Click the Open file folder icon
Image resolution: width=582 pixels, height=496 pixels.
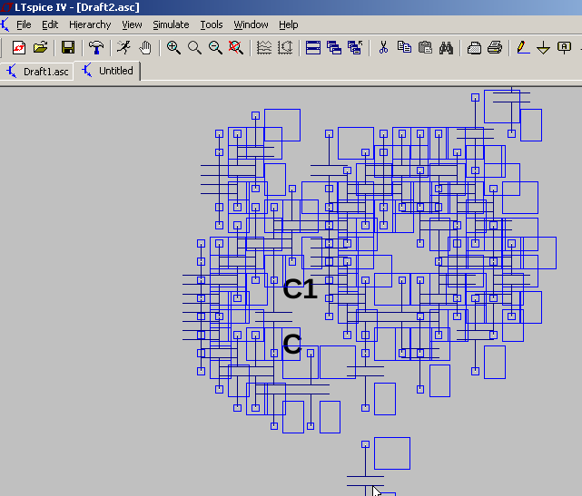point(41,48)
